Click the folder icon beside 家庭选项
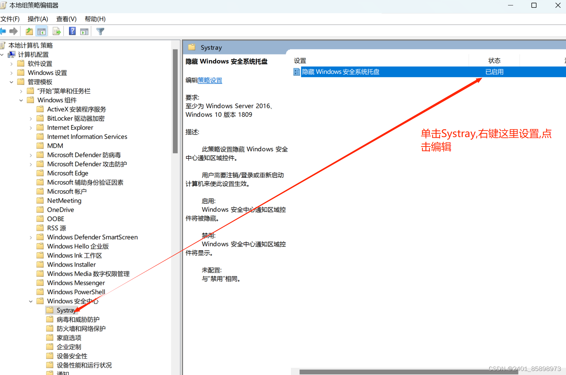566x375 pixels. coord(50,337)
